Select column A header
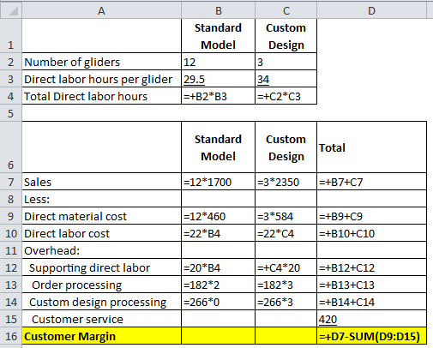Screen dimensions: 433x348 pos(101,11)
